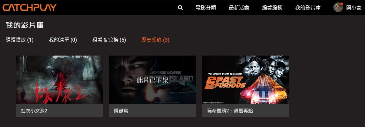Select the 歷史紀錄 (3) tab
The image size is (365, 127).
point(155,40)
